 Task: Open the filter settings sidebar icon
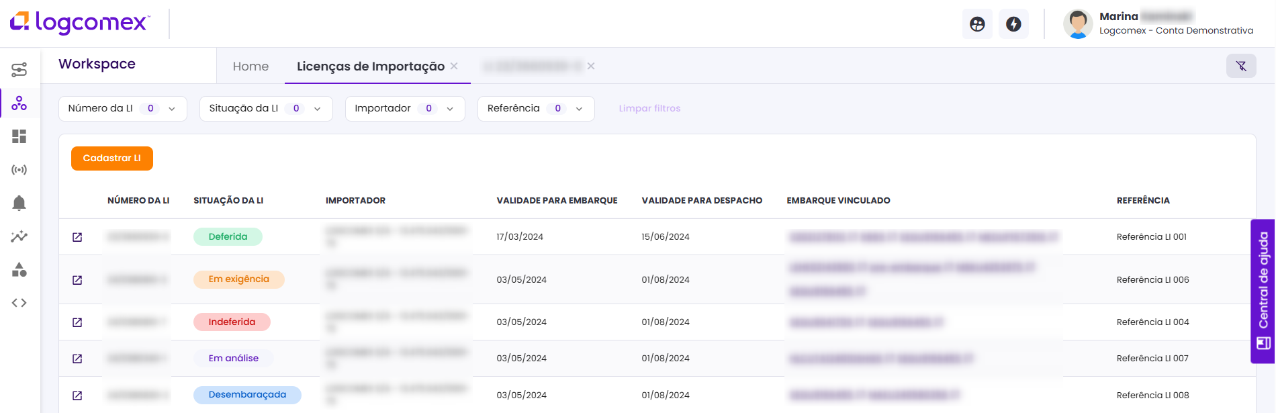click(19, 70)
